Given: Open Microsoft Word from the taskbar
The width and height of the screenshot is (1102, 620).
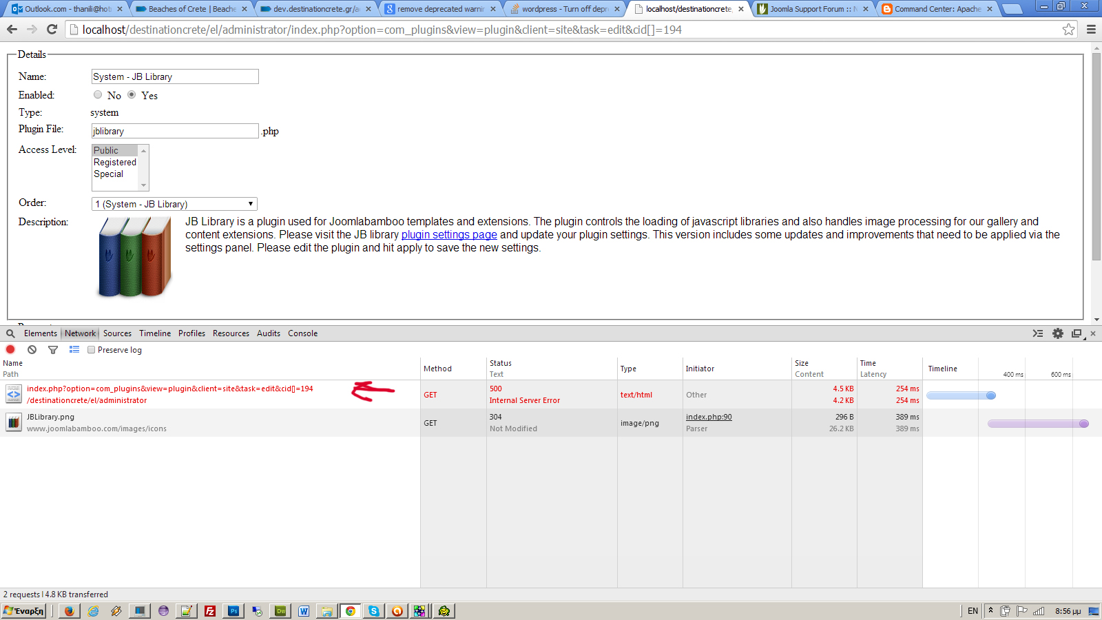Looking at the screenshot, I should click(304, 611).
